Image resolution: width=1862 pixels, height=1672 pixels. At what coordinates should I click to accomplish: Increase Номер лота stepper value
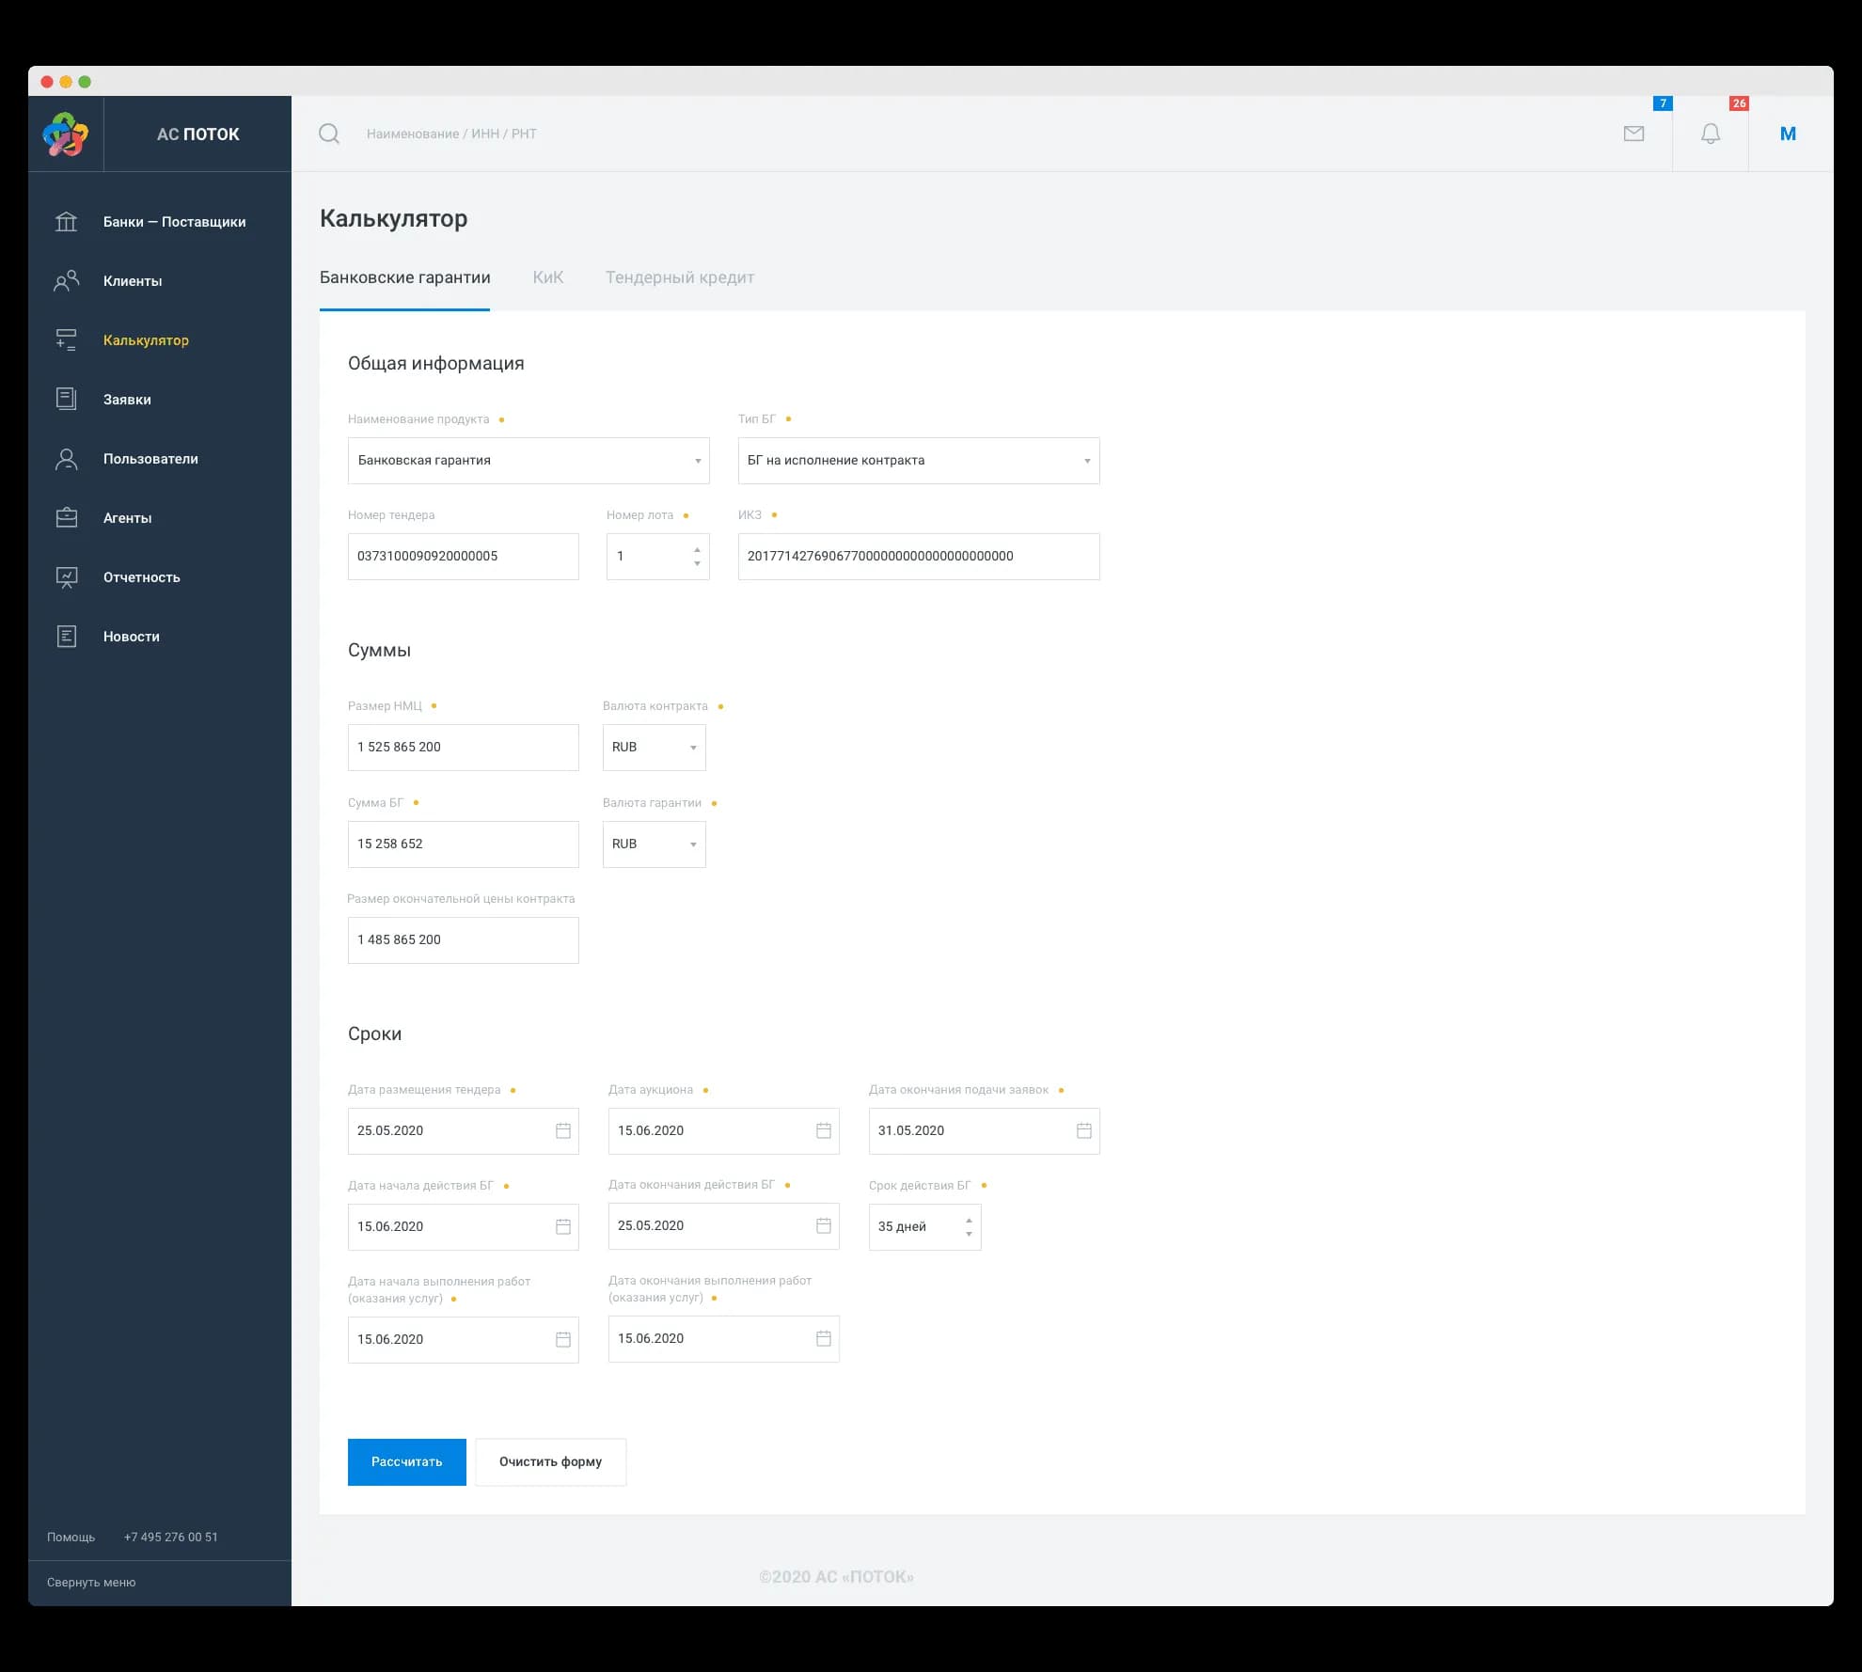pyautogui.click(x=697, y=549)
